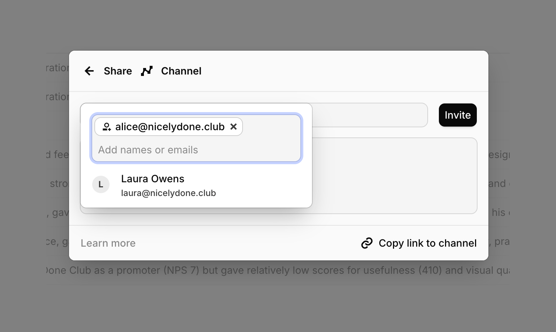This screenshot has width=556, height=332.
Task: Click the add-person icon in alice's chip
Action: 107,127
